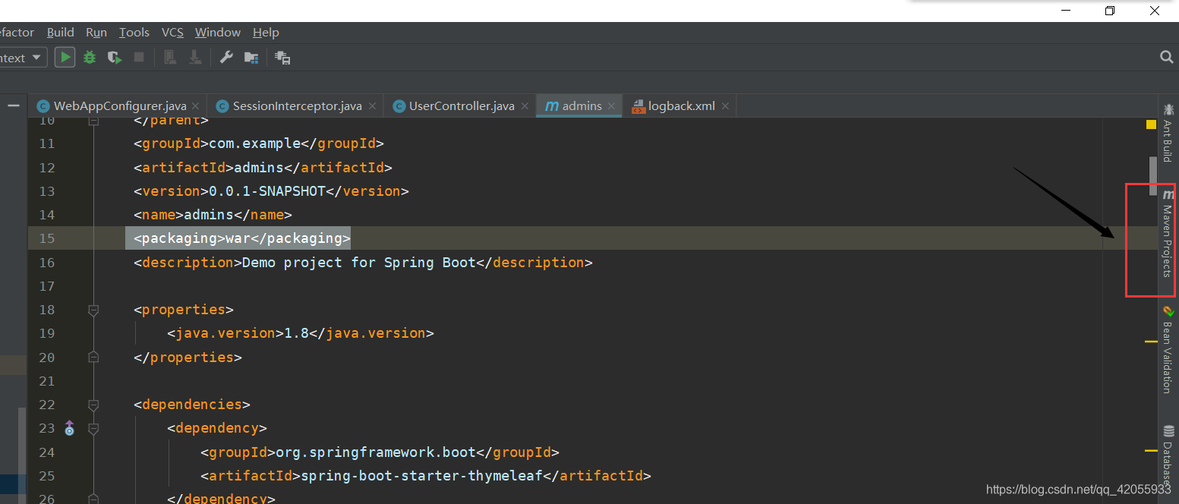Run with coverage using the shield icon
Viewport: 1179px width, 504px height.
114,57
